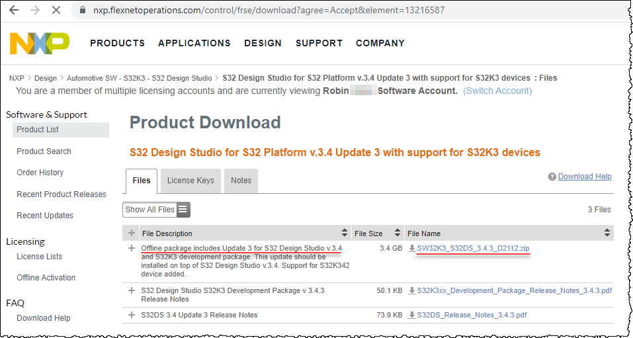Open Offline Activation in sidebar
The image size is (633, 338).
46,278
